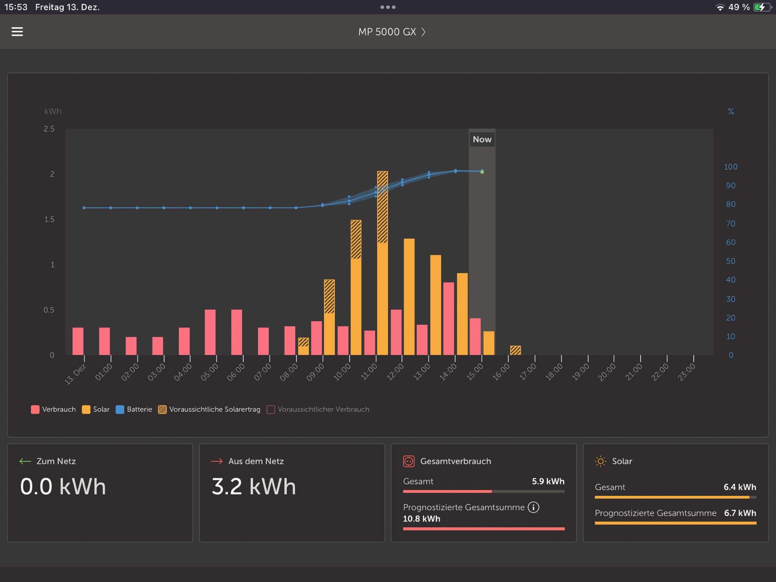This screenshot has height=582, width=776.
Task: Click the green Zum Netz arrow icon
Action: point(25,461)
